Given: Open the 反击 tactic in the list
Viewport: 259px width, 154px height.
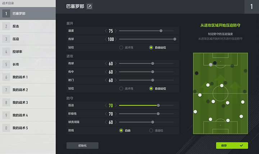Looking at the screenshot, I should [x=28, y=26].
